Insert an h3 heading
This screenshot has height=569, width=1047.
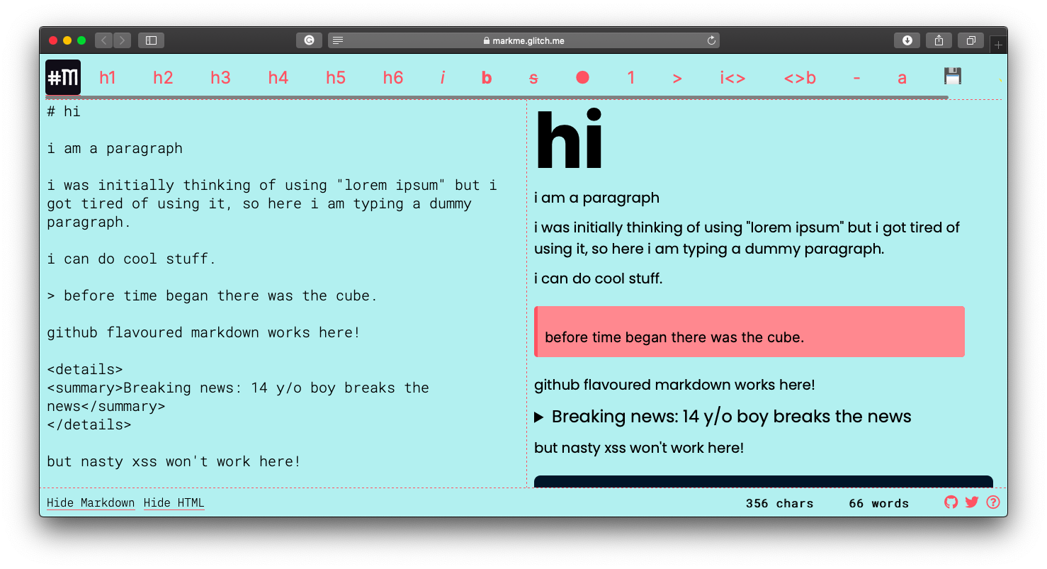tap(220, 78)
